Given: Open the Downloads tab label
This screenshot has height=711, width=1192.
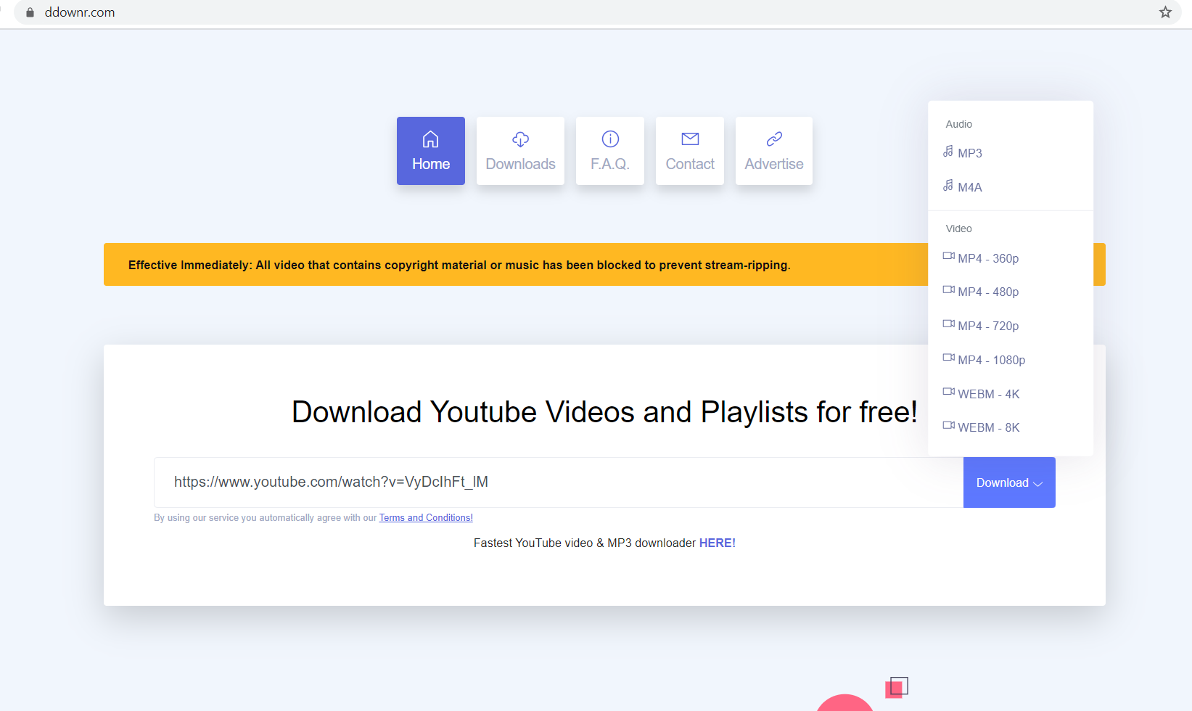Looking at the screenshot, I should point(520,164).
